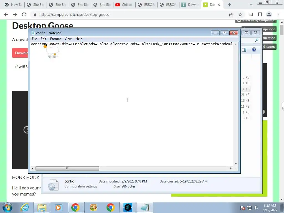
Task: Click the volume speaker tray icon
Action: [256, 208]
